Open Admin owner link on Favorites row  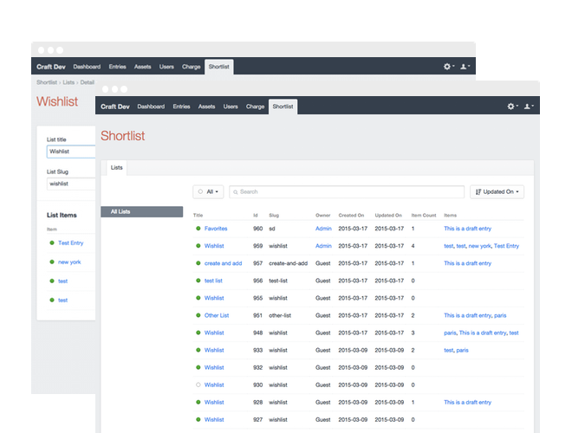click(x=323, y=229)
